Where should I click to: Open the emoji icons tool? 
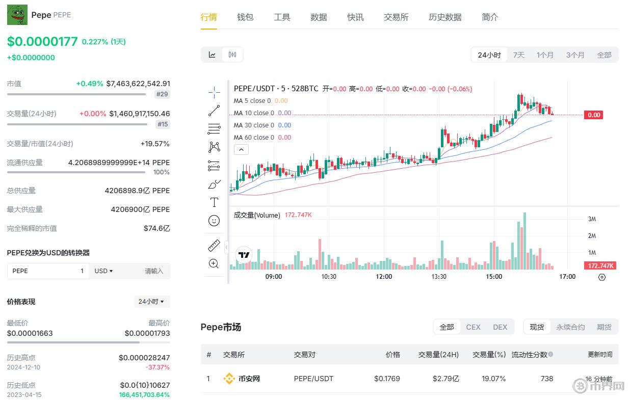coord(214,221)
